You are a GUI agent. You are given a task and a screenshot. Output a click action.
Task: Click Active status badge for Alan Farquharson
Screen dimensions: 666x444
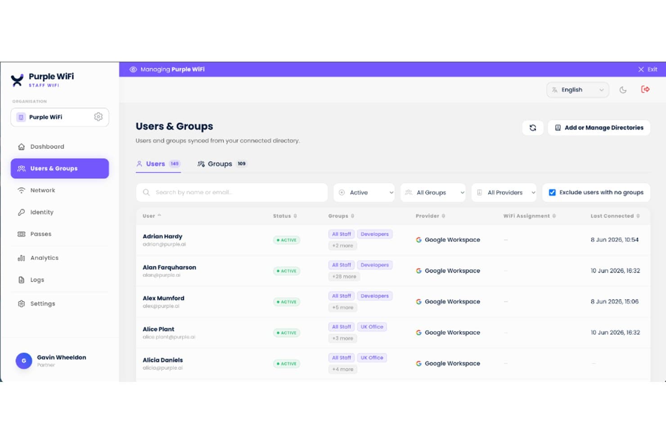coord(287,271)
